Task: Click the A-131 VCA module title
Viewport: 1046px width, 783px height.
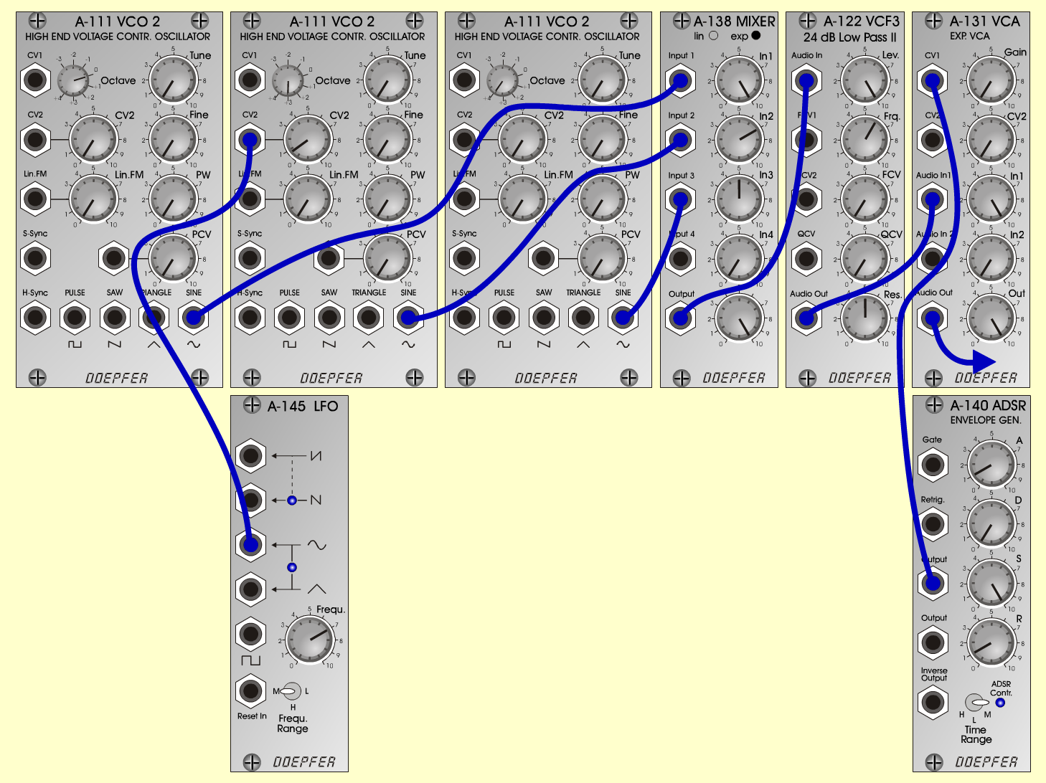Action: [x=985, y=22]
